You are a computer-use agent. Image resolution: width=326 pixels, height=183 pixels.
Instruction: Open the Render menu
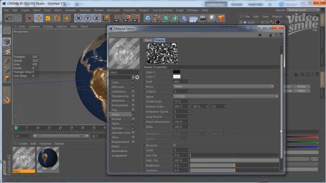tap(99, 10)
